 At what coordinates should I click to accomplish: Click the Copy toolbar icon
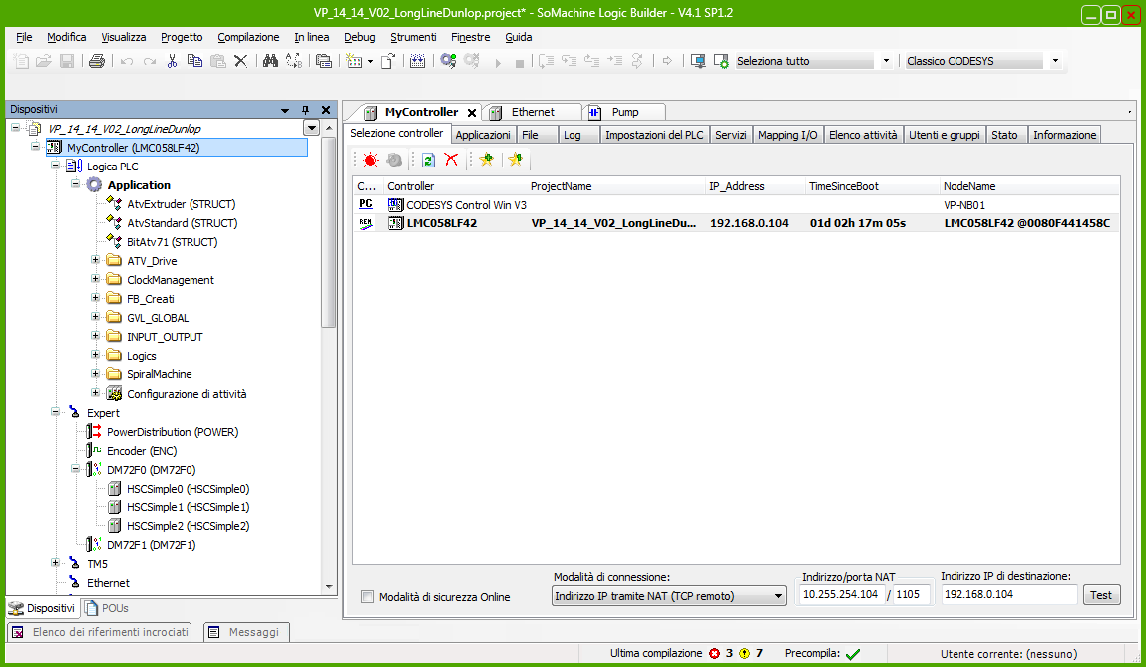click(194, 62)
